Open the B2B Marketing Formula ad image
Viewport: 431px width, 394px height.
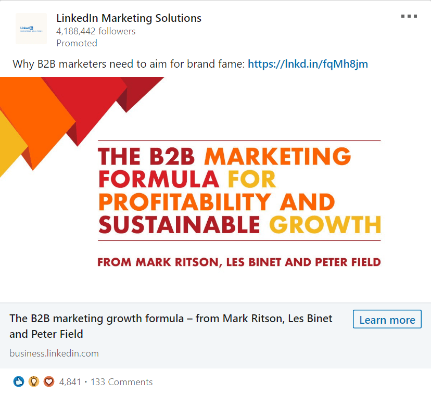tap(215, 189)
